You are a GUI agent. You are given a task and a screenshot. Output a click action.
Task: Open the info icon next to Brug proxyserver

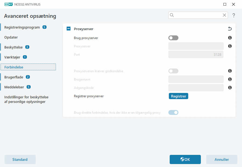click(230, 38)
